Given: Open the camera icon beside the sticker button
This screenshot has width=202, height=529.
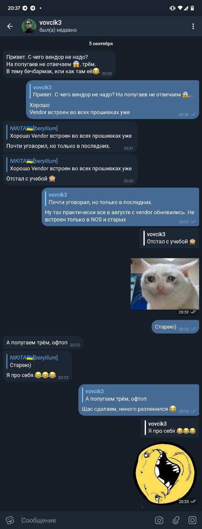Looking at the screenshot, I should click(x=159, y=520).
